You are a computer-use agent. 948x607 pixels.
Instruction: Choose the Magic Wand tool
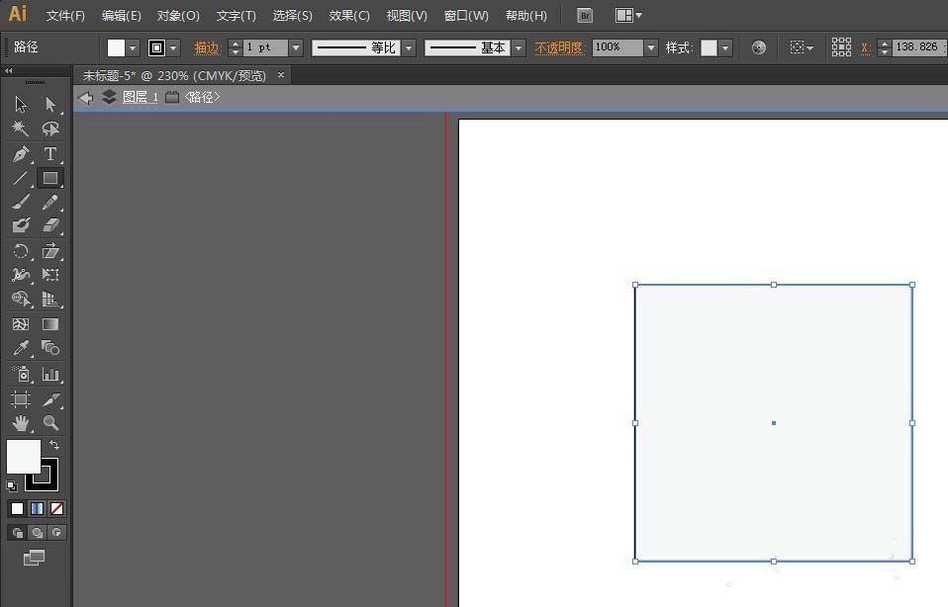[21, 129]
